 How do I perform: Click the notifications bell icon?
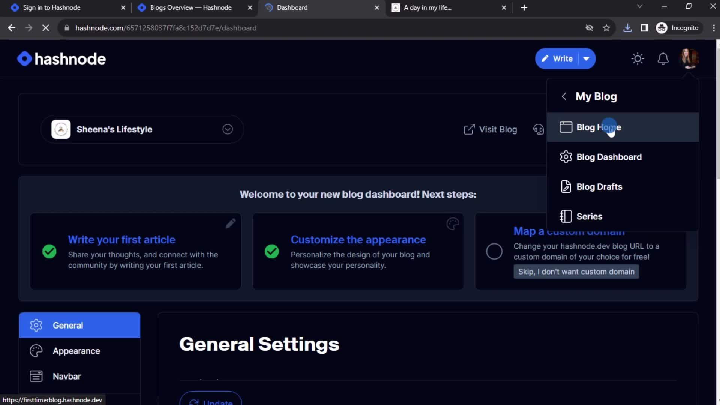coord(663,58)
